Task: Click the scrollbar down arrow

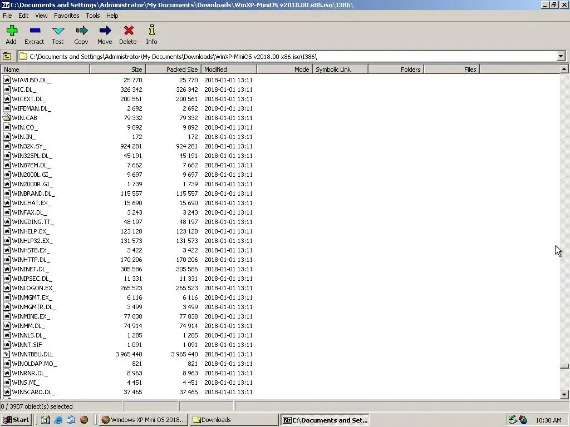Action: [x=564, y=394]
